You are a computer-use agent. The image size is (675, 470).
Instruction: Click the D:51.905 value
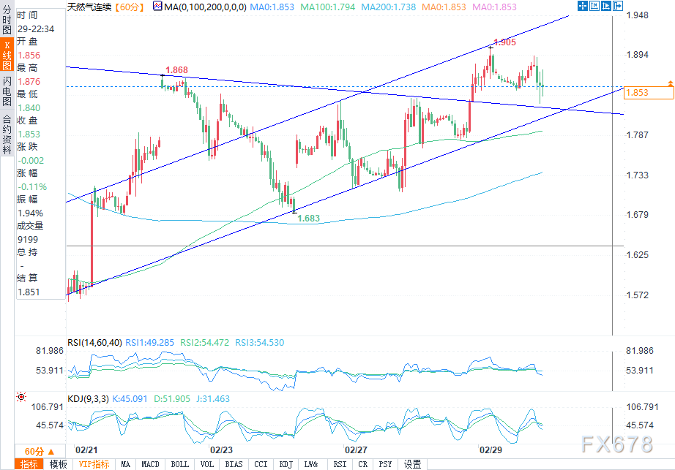(172, 398)
